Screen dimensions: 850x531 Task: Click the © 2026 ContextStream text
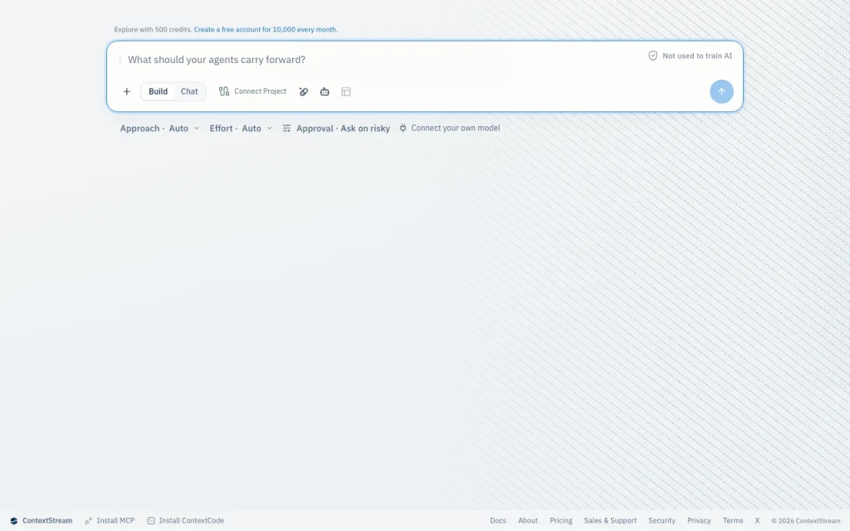(805, 521)
